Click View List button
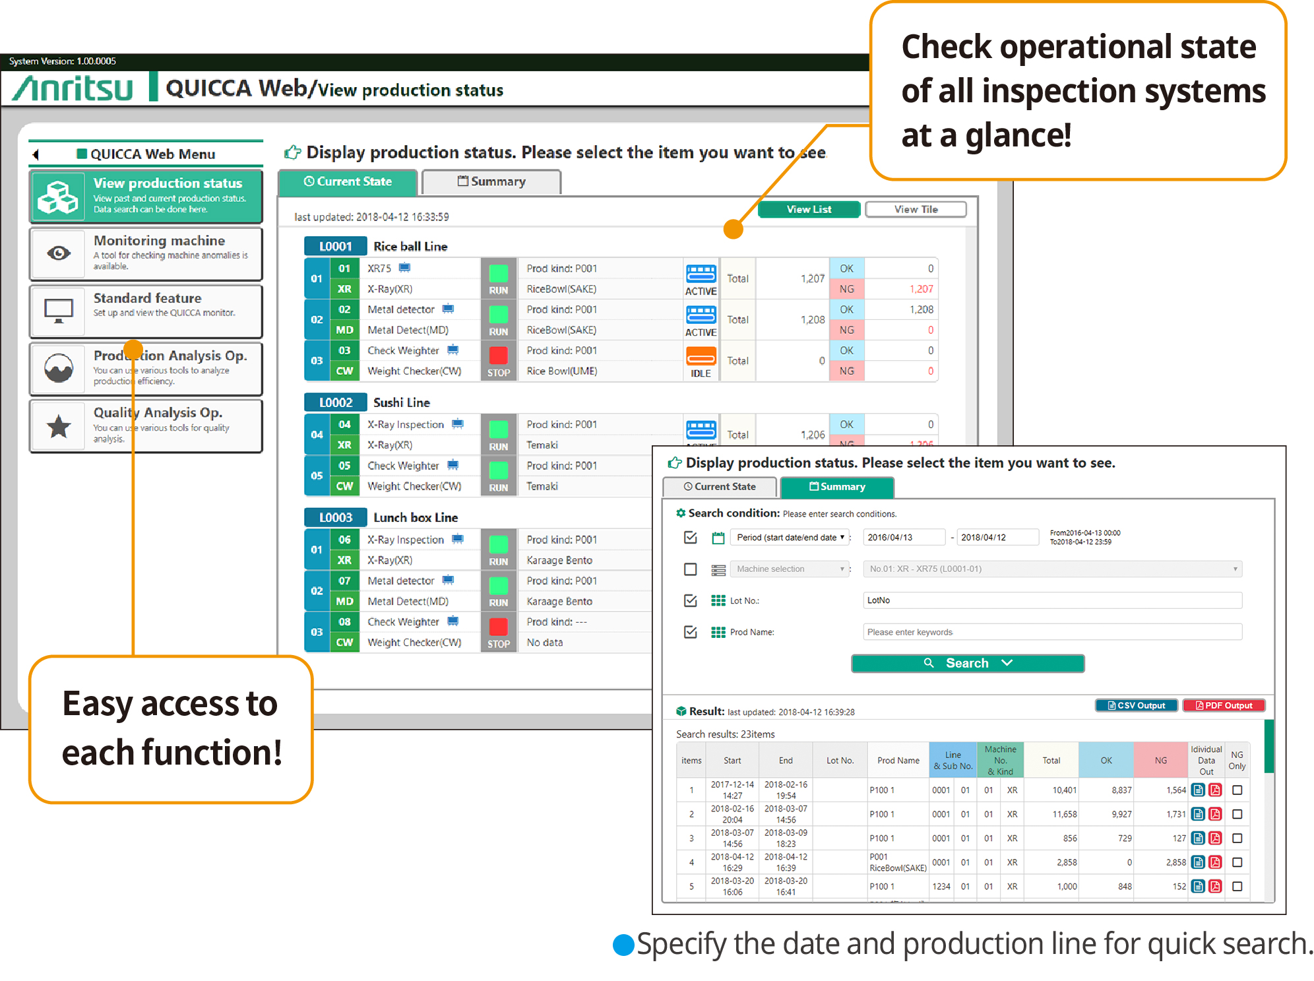This screenshot has height=981, width=1314. pos(809,209)
